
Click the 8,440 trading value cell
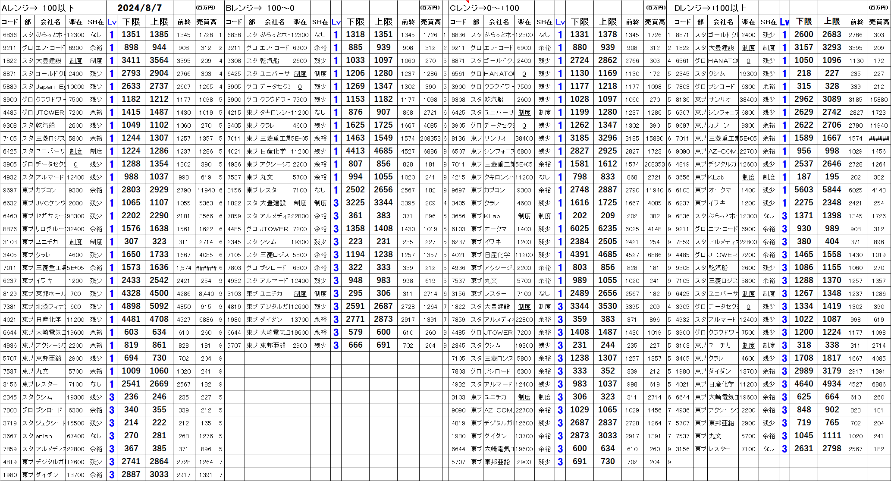tap(206, 294)
